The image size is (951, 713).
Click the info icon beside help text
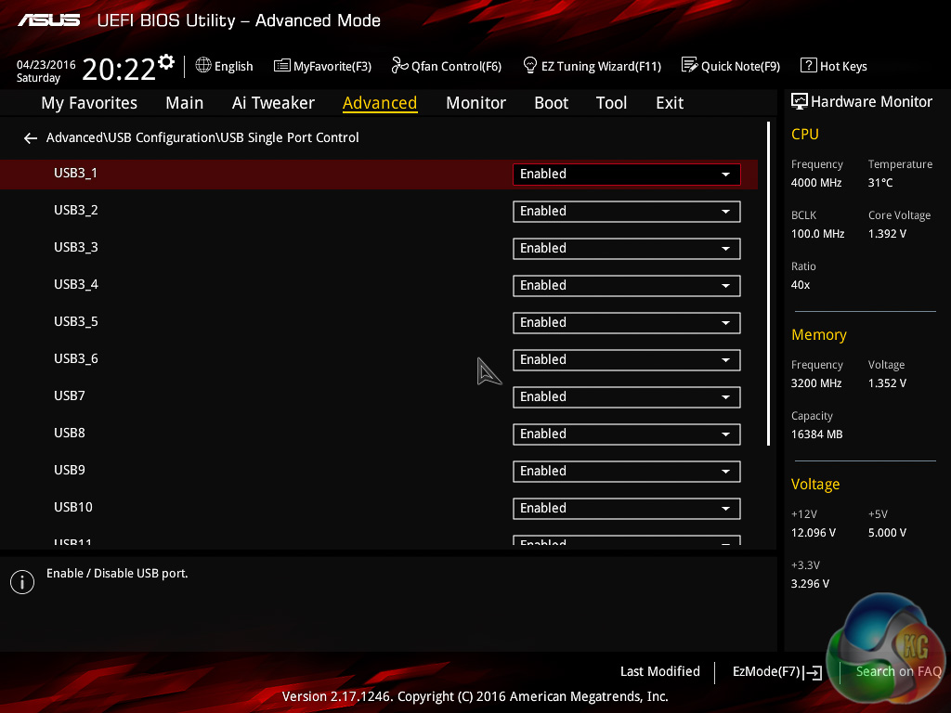22,583
